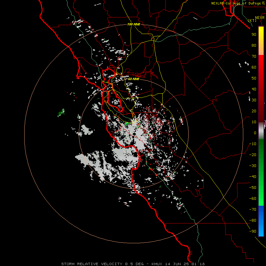Click the -70 value on velocity scale
The image size is (266, 266).
pos(253,210)
